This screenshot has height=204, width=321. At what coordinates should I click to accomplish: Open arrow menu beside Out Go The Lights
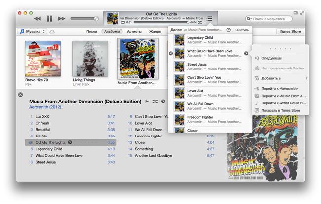point(70,142)
